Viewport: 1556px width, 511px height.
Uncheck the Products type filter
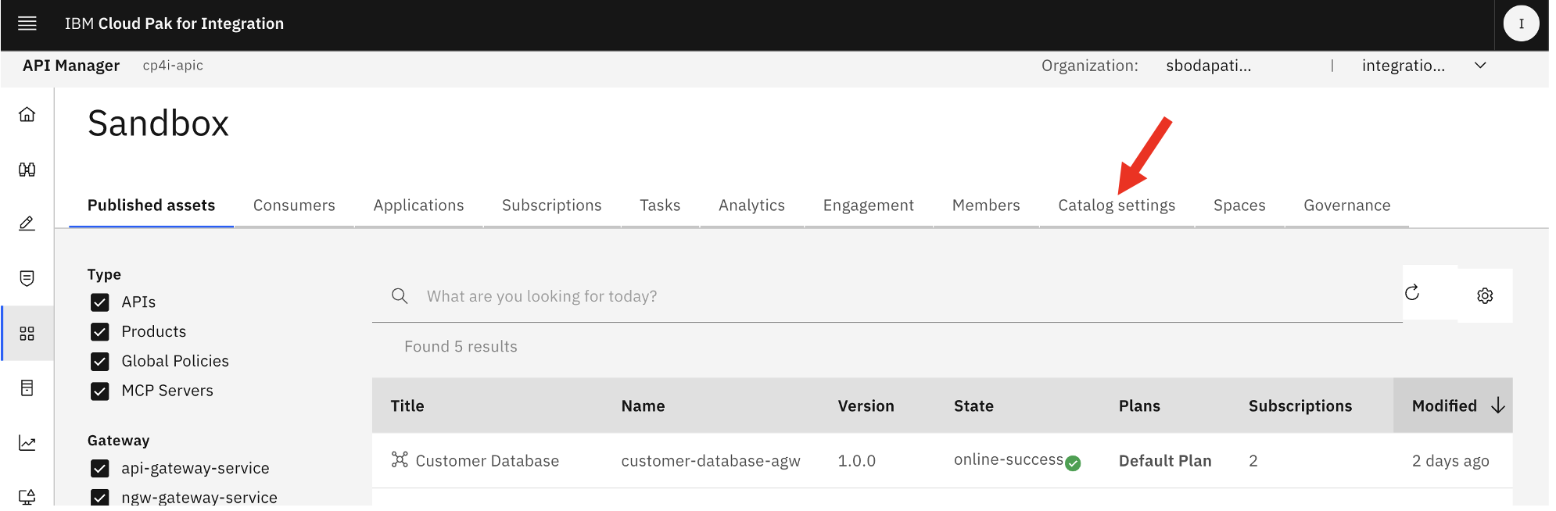(100, 332)
